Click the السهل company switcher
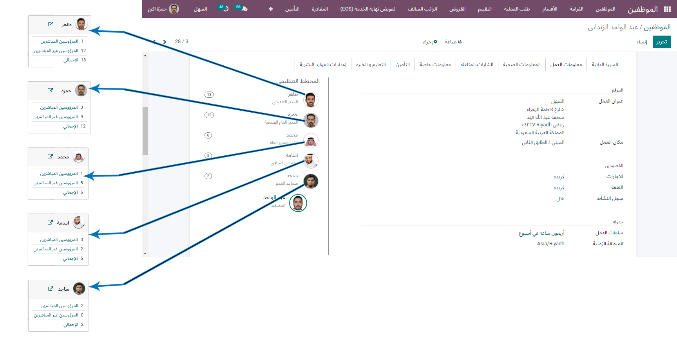 (200, 9)
